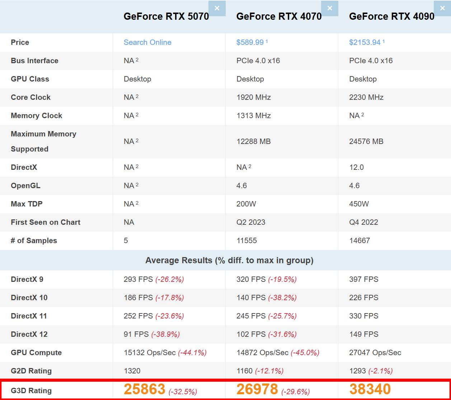Click the Maximum Memory Supported row label

click(43, 141)
